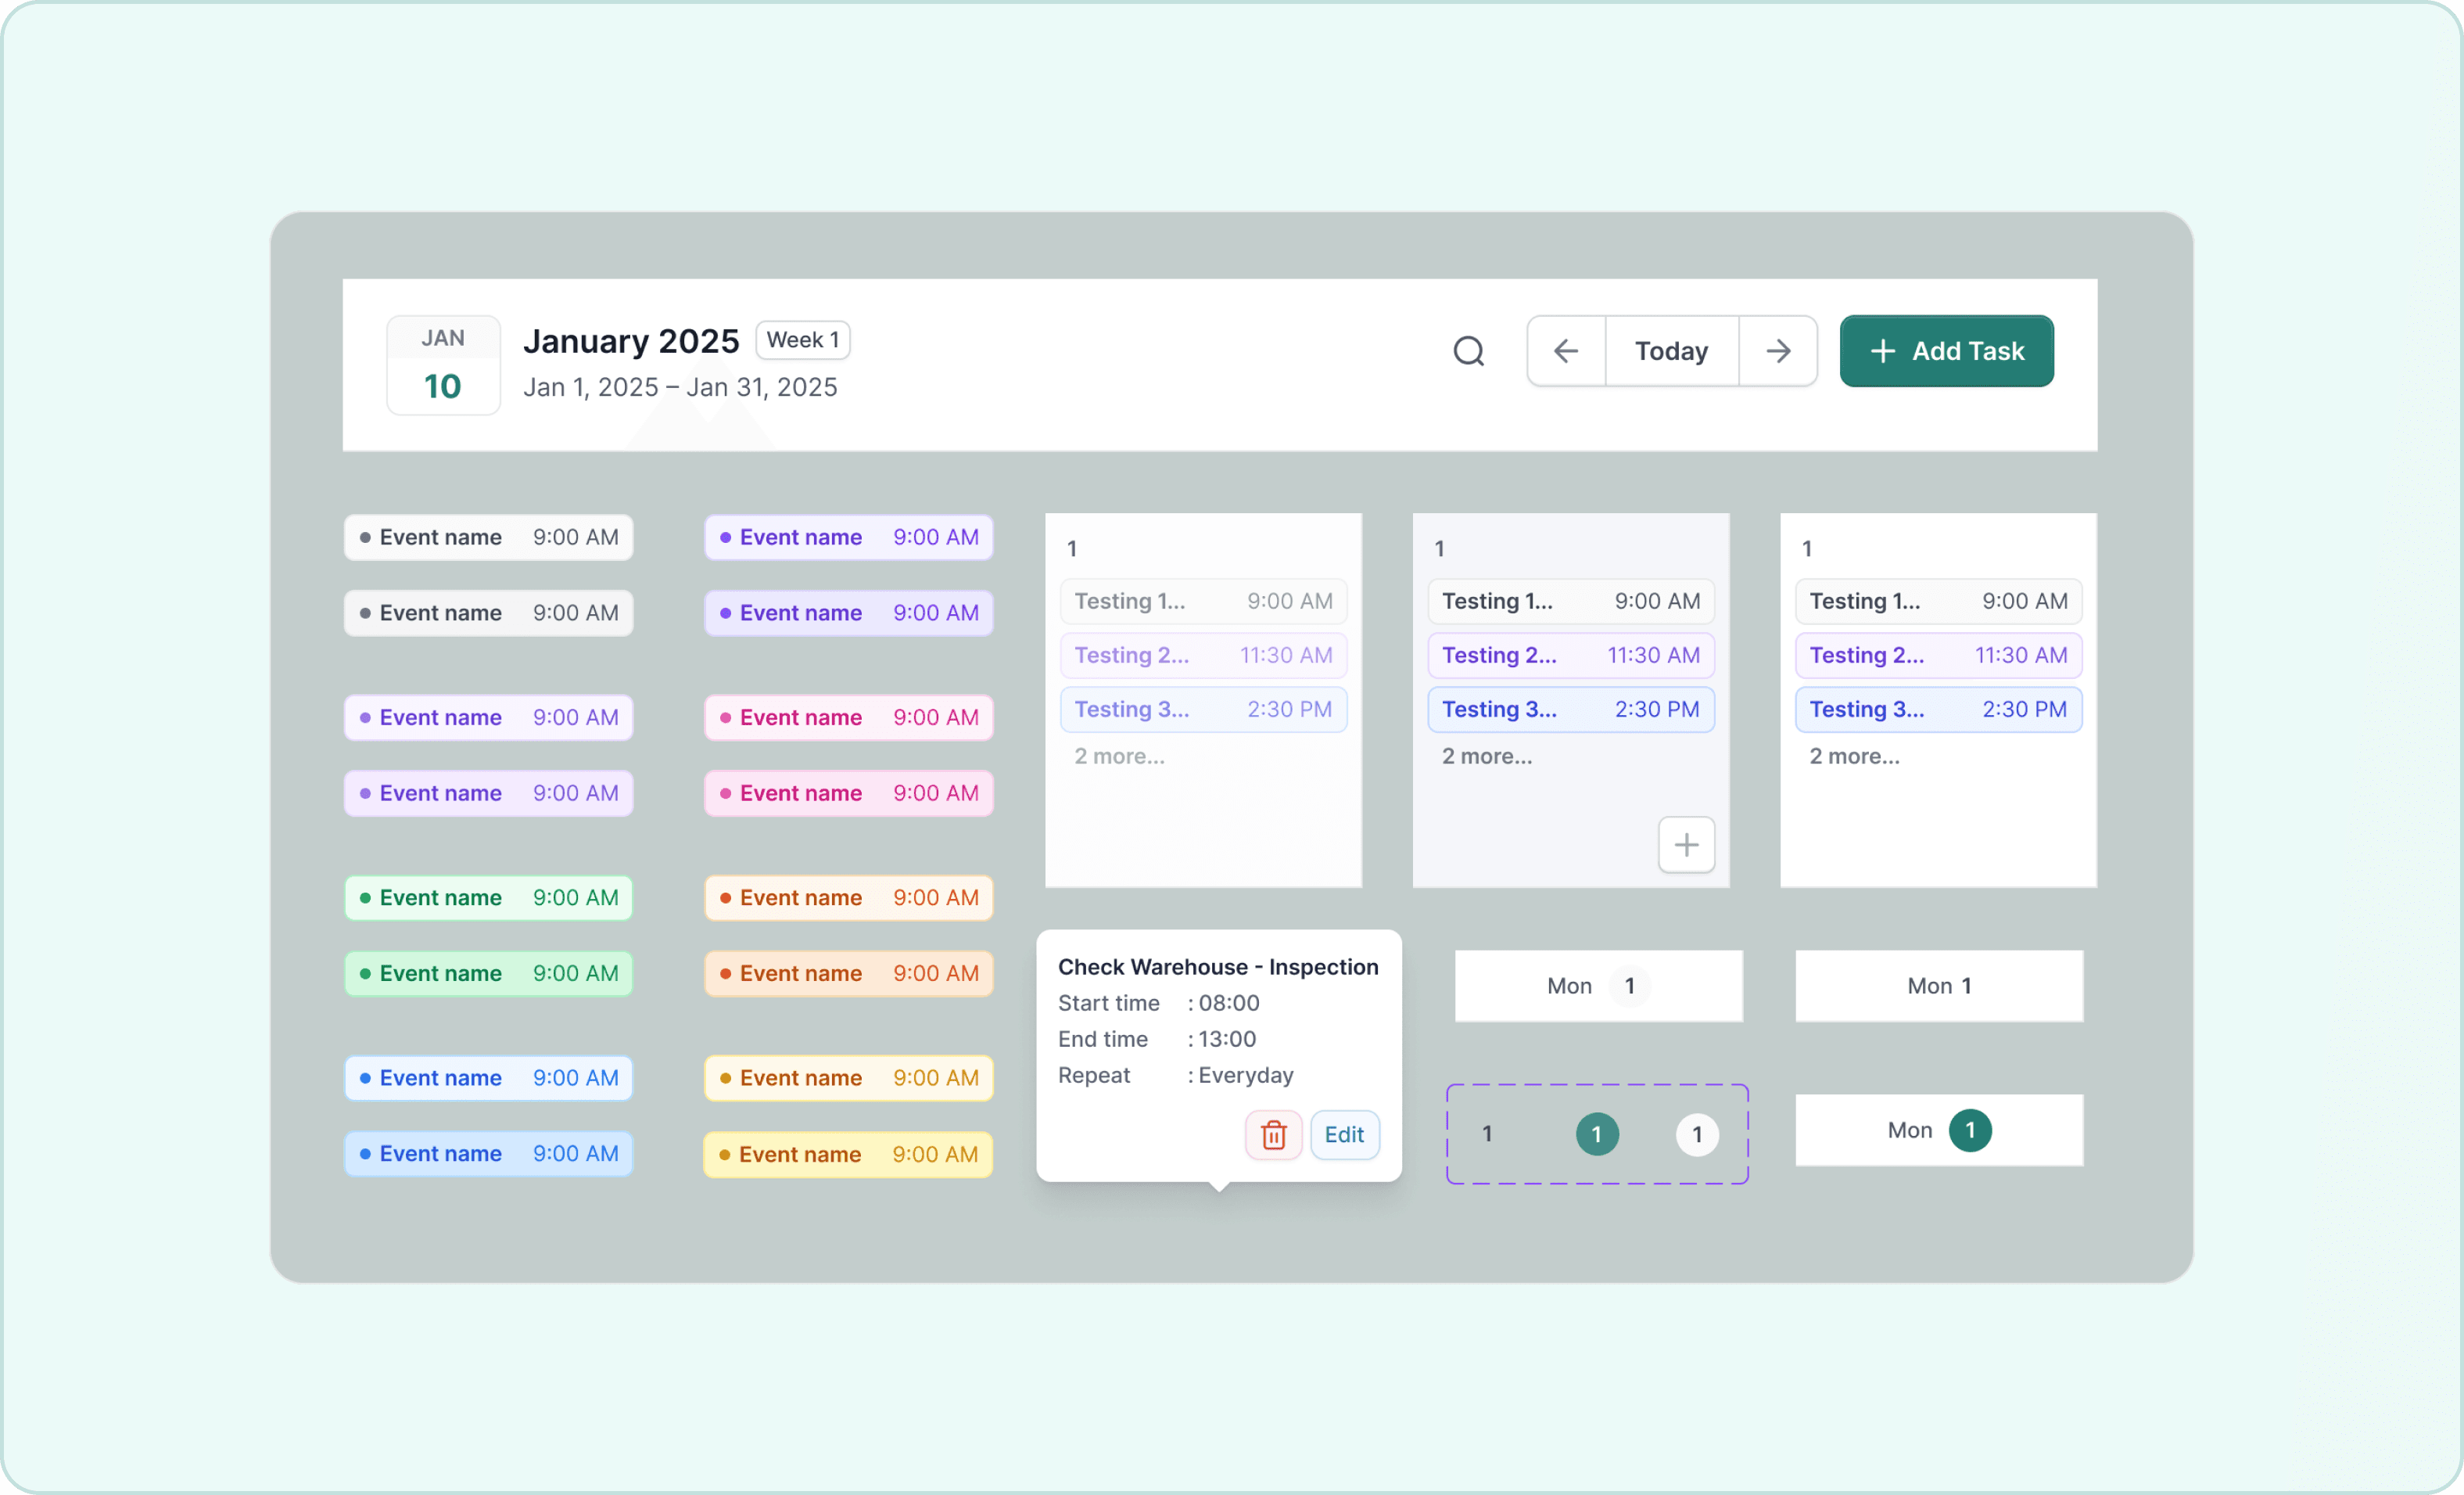Click the Check Warehouse - Inspection title
Viewport: 2464px width, 1495px height.
[x=1218, y=967]
